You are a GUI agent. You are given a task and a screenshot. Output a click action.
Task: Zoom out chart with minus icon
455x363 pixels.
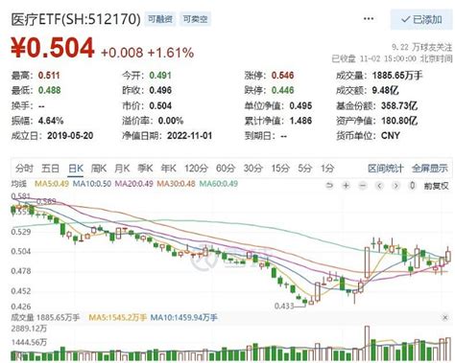(x=362, y=185)
